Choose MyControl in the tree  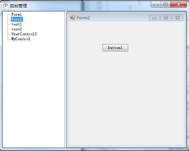[21, 39]
